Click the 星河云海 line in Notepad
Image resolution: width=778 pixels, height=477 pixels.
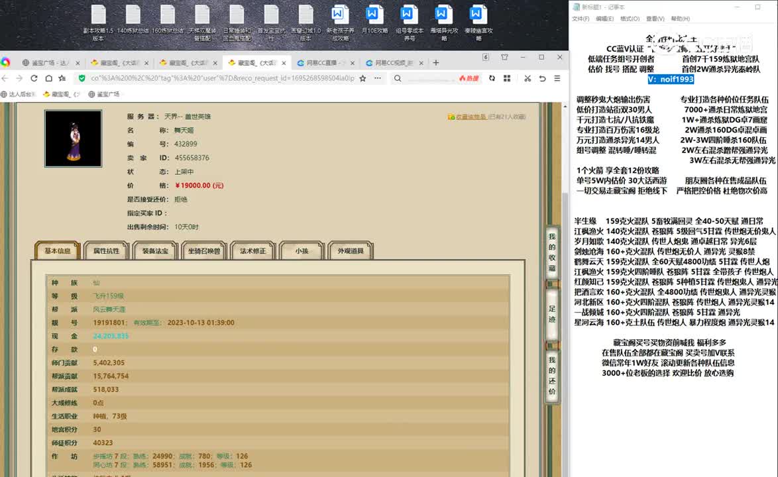pyautogui.click(x=675, y=322)
